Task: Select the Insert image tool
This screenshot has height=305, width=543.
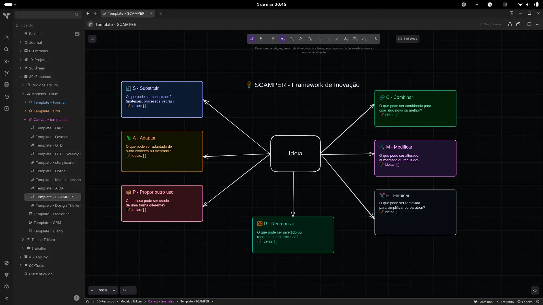Action: pyautogui.click(x=355, y=39)
